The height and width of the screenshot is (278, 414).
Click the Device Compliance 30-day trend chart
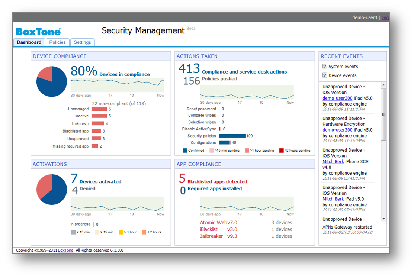coord(117,85)
